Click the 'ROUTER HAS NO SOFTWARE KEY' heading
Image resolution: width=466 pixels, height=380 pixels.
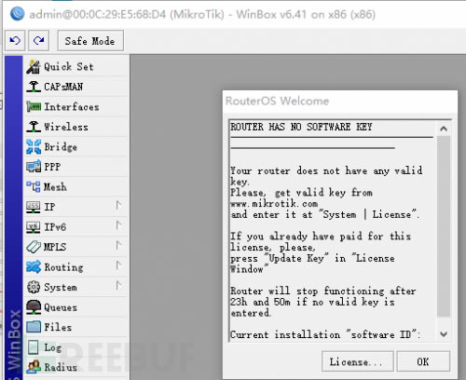[x=301, y=127]
